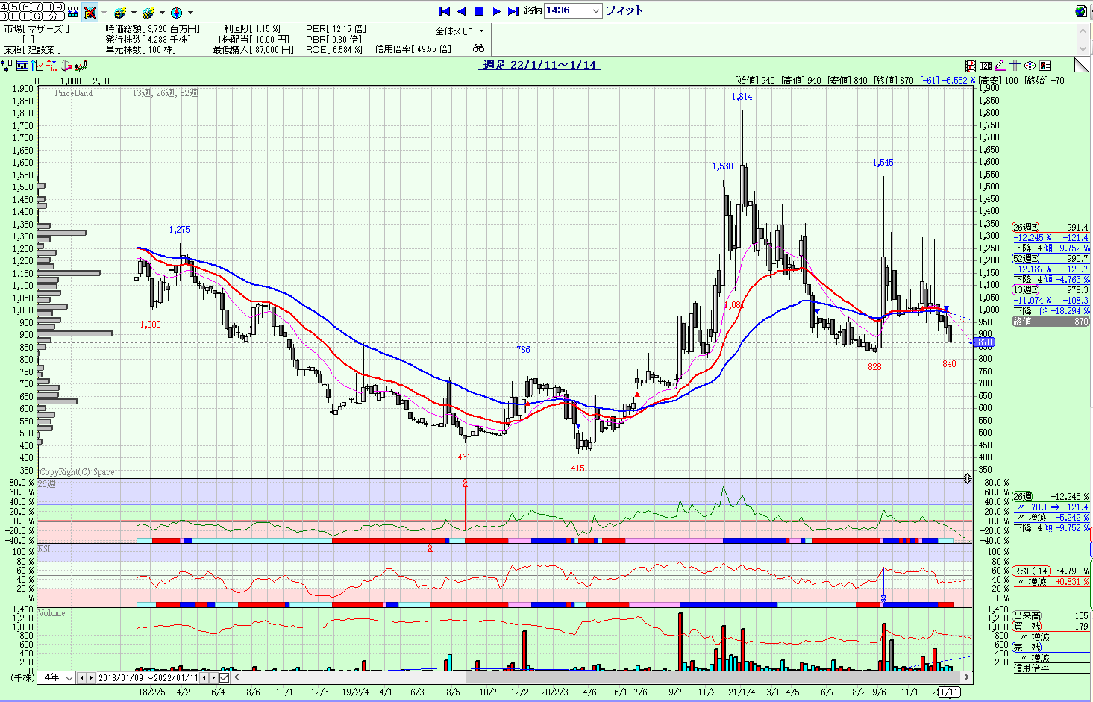The image size is (1093, 702).
Task: Open the stock code 1436 combo box
Action: tap(573, 10)
